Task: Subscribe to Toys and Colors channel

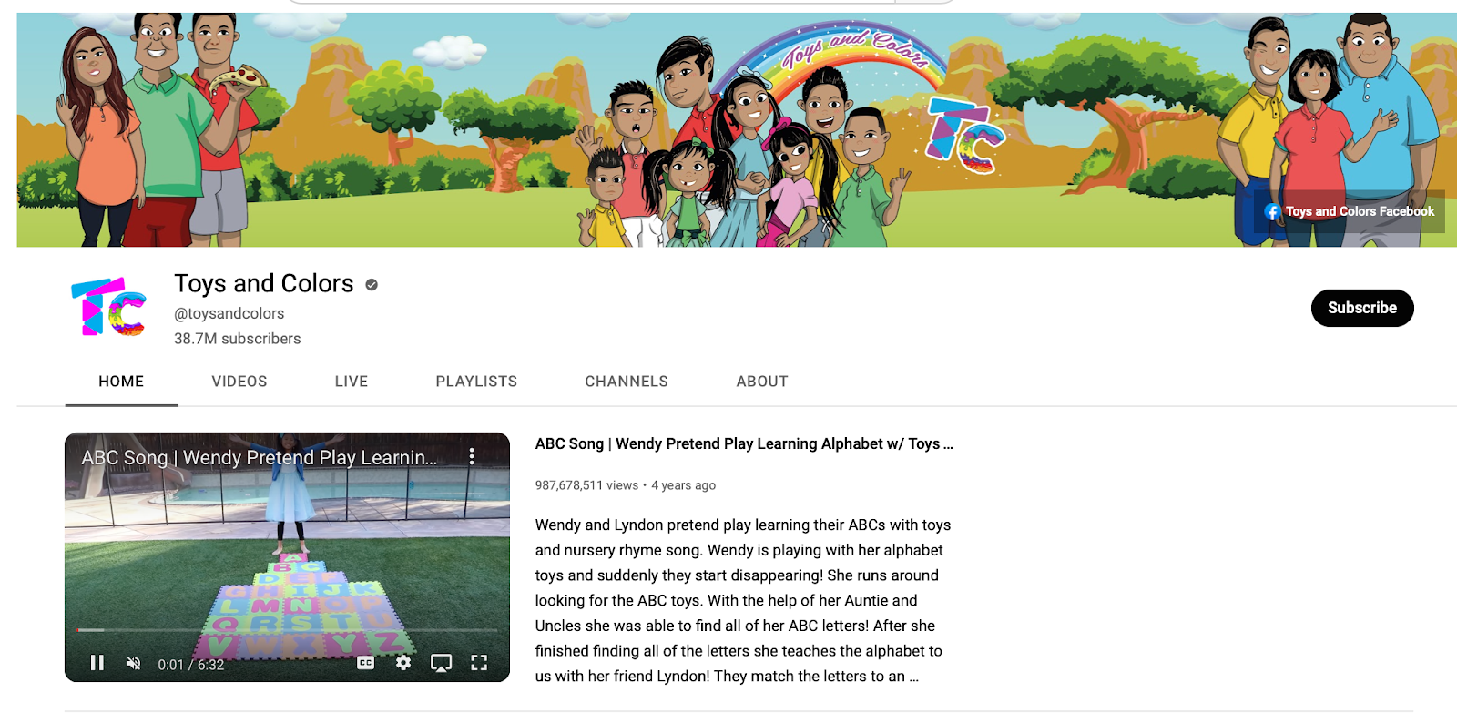Action: pyautogui.click(x=1362, y=308)
